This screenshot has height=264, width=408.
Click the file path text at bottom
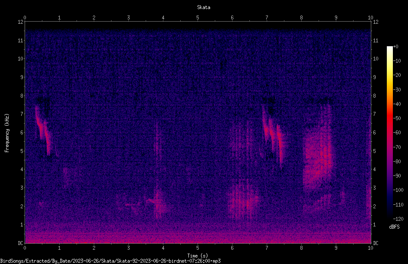[110, 261]
